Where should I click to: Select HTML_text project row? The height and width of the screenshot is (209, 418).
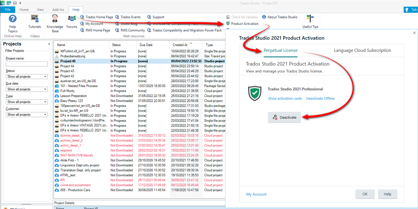[140, 175]
